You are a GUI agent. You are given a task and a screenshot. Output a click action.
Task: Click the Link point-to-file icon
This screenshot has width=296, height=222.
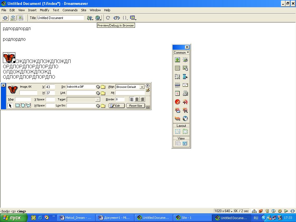click(98, 93)
